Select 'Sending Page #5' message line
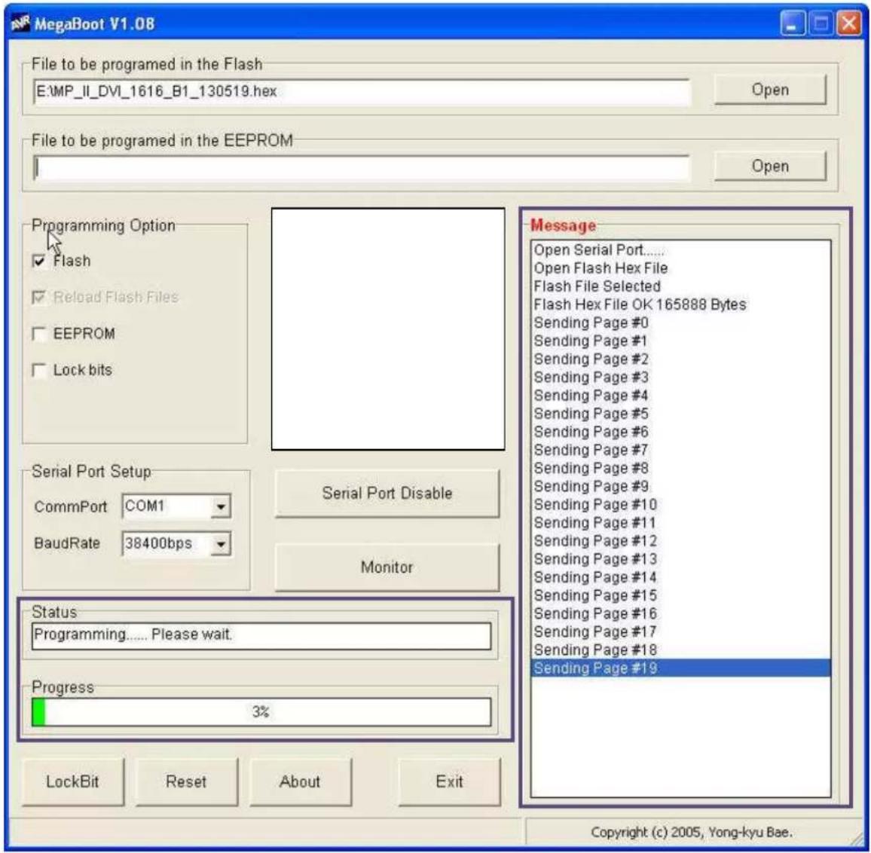The width and height of the screenshot is (871, 853). click(x=680, y=414)
